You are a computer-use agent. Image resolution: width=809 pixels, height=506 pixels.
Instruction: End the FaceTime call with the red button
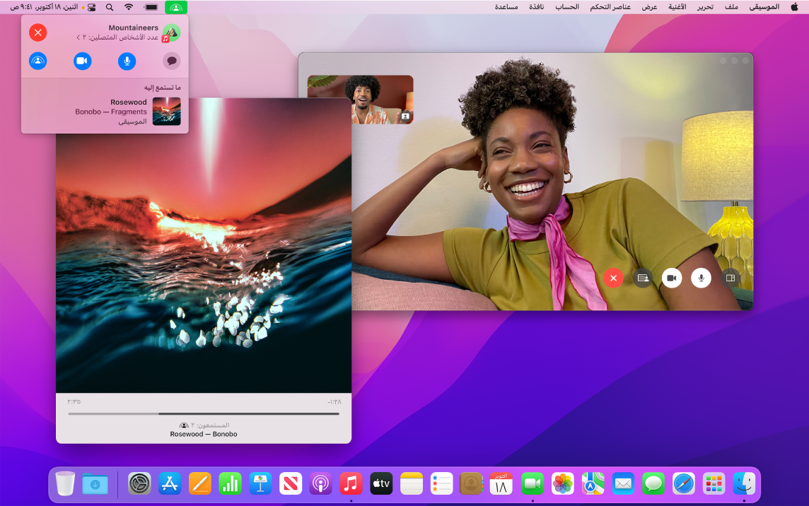613,278
